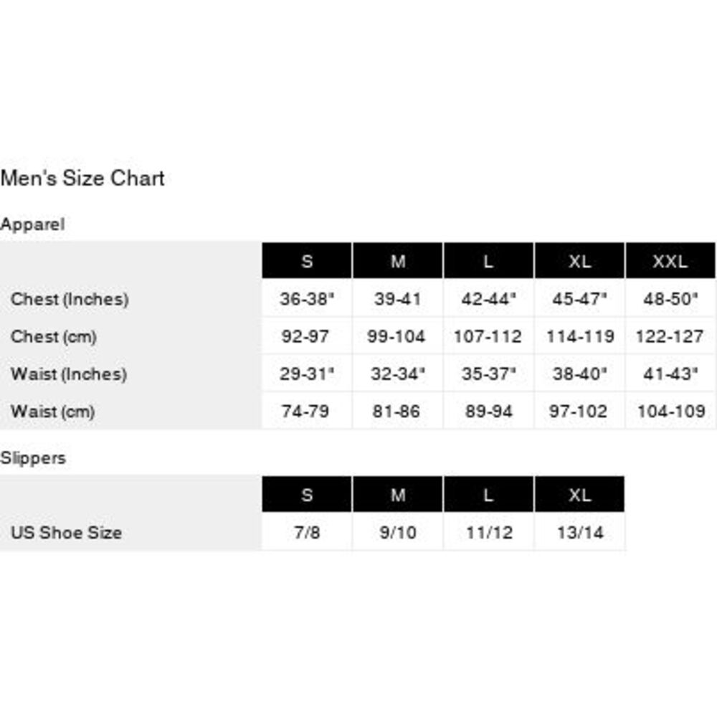Image resolution: width=717 pixels, height=717 pixels.
Task: Click the 97-102 waist cm cell
Action: [x=579, y=411]
